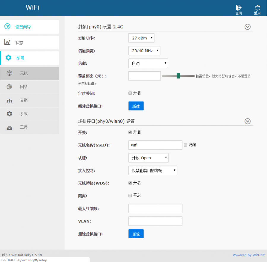Check the 隐藏 hide SSID checkbox

click(x=185, y=145)
